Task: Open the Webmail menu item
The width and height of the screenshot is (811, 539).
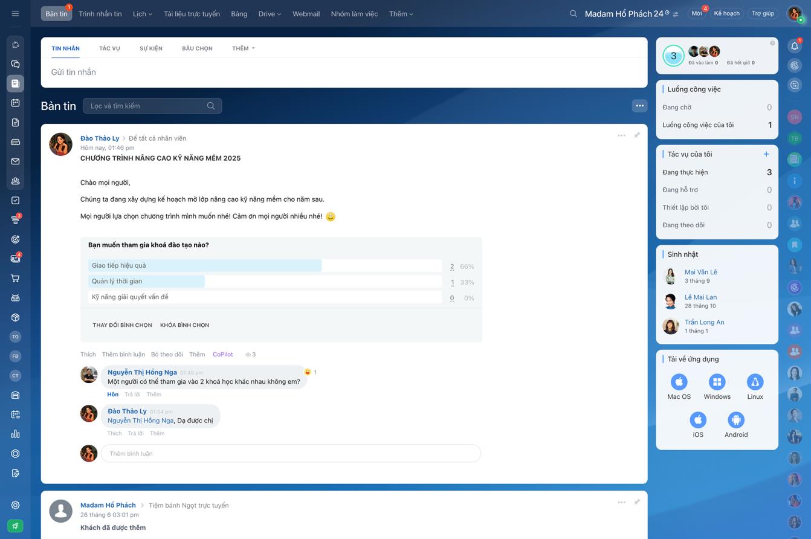Action: [x=306, y=14]
